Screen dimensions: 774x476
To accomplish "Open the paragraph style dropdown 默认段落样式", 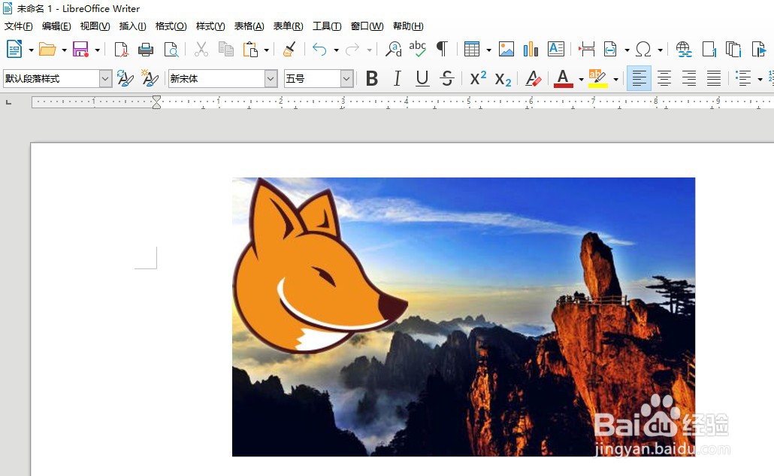I will [x=105, y=78].
